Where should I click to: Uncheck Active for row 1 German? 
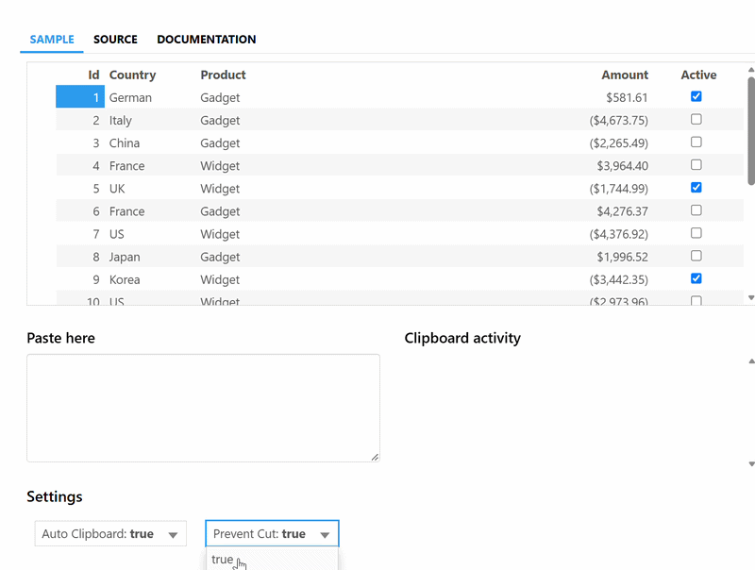click(696, 96)
